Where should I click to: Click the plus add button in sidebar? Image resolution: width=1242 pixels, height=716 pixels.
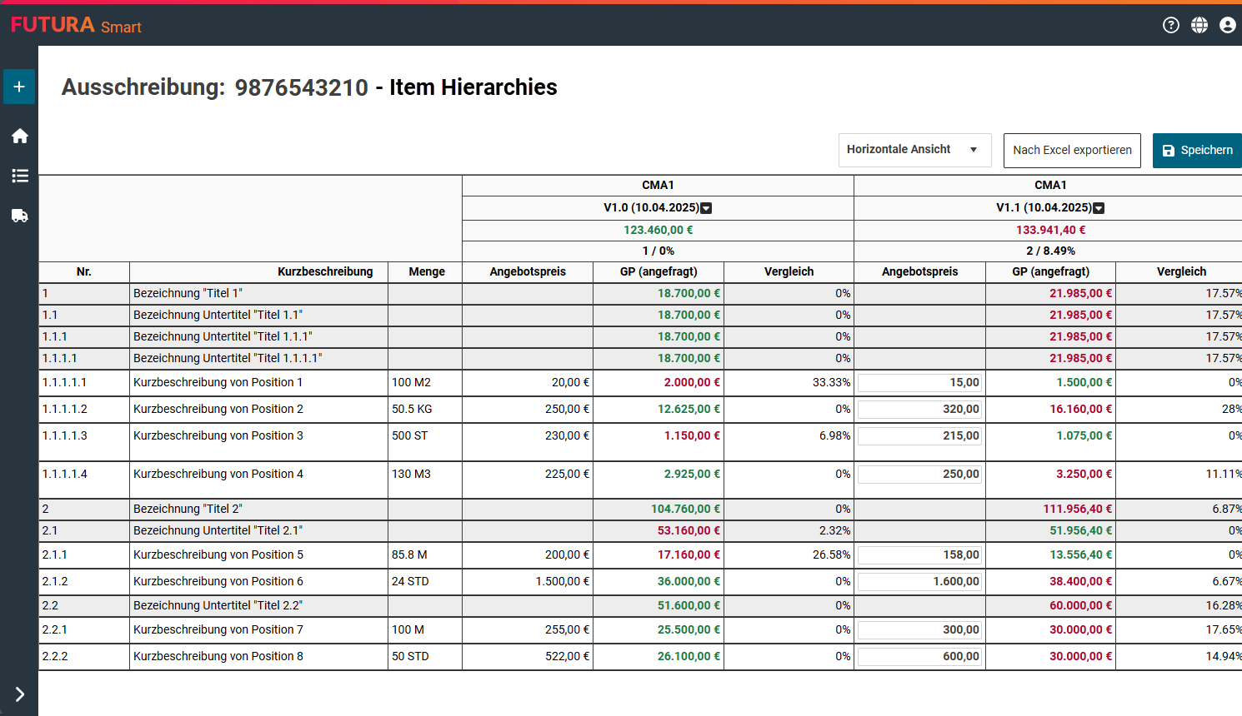pyautogui.click(x=19, y=87)
